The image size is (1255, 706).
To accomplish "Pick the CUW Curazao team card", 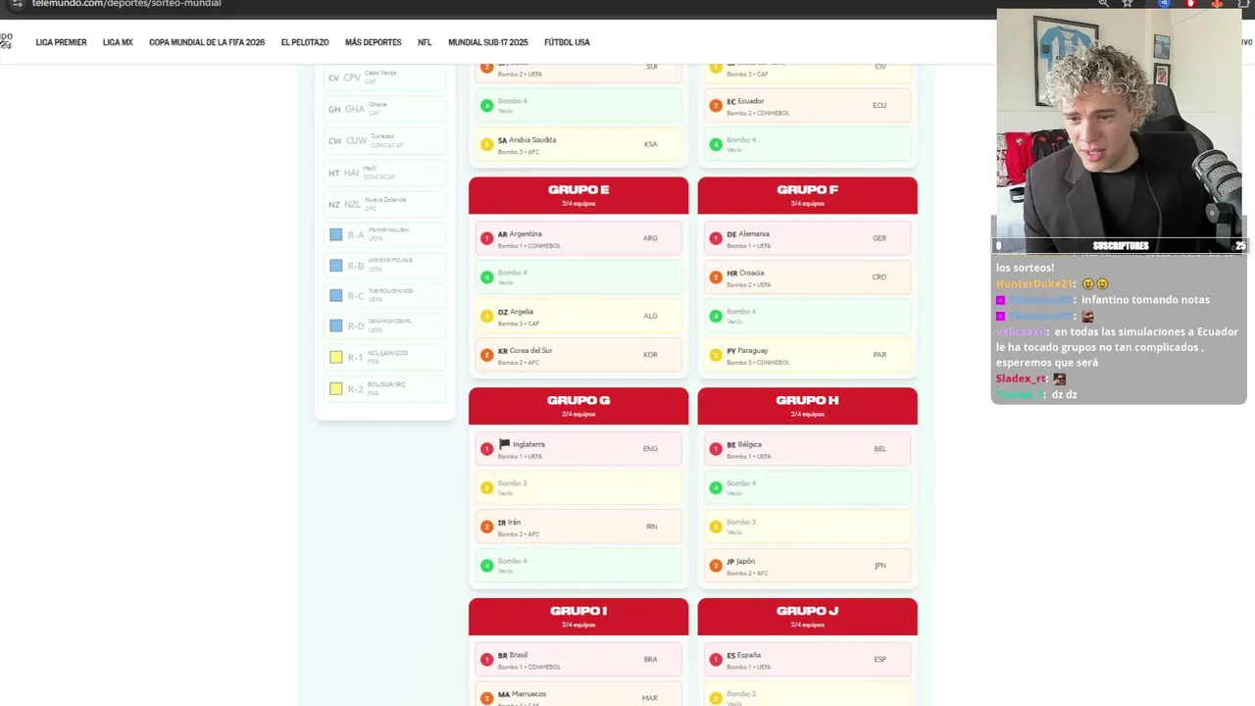I will click(x=385, y=140).
